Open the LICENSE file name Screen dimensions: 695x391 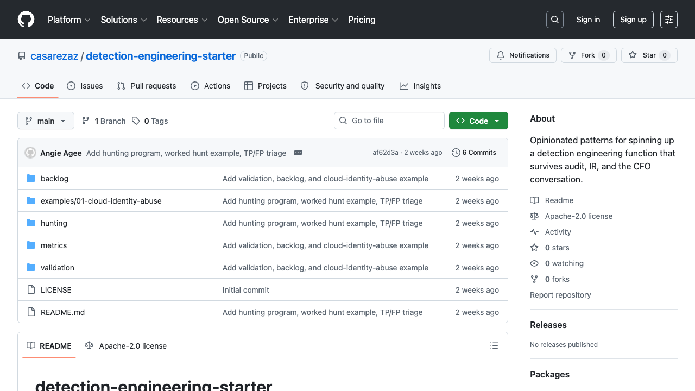[x=56, y=290]
